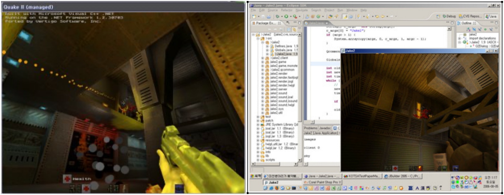504x195 pixels.
Task: Open the New wizard toolbar icon in Eclipse
Action: (255, 16)
